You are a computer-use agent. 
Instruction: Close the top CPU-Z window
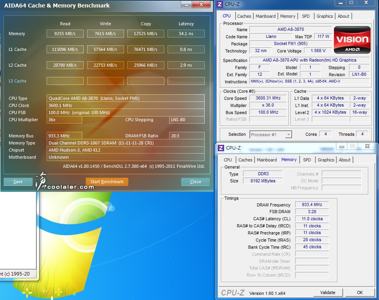pyautogui.click(x=366, y=3)
